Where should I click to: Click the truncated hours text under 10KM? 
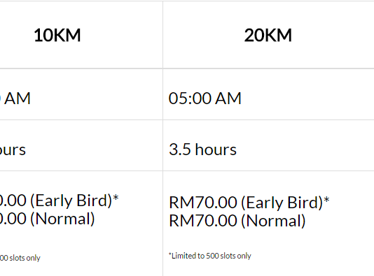tap(13, 150)
